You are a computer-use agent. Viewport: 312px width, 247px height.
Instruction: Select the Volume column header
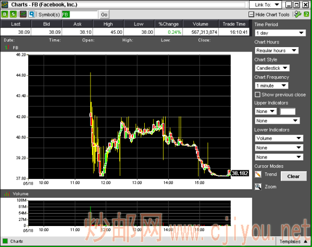(200, 24)
